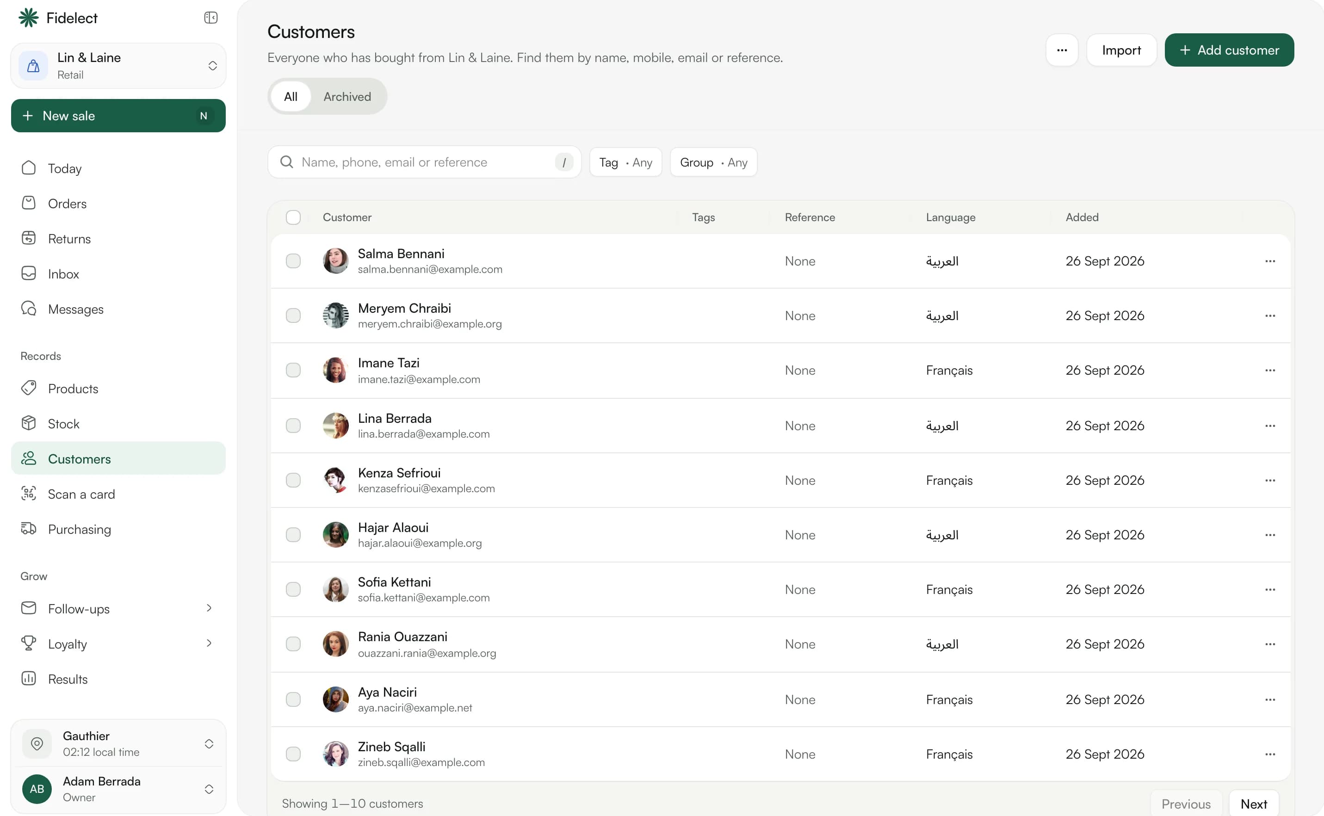Screen dimensions: 1324x816
Task: Open the Gauthier location switcher
Action: pos(118,744)
